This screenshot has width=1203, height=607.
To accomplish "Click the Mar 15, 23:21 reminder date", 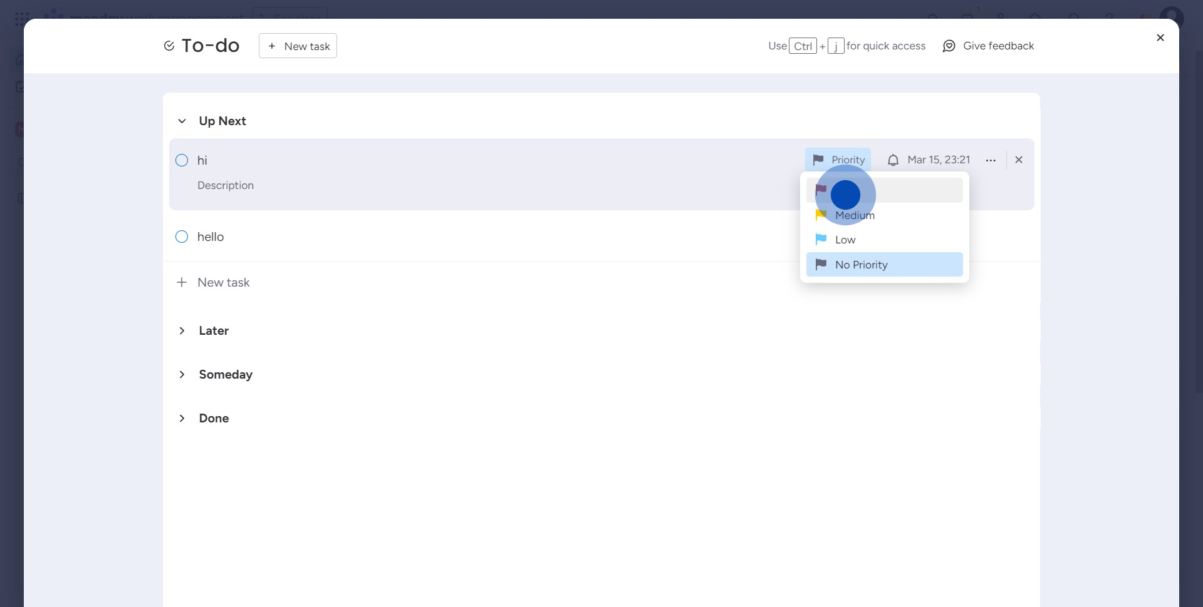I will click(938, 160).
